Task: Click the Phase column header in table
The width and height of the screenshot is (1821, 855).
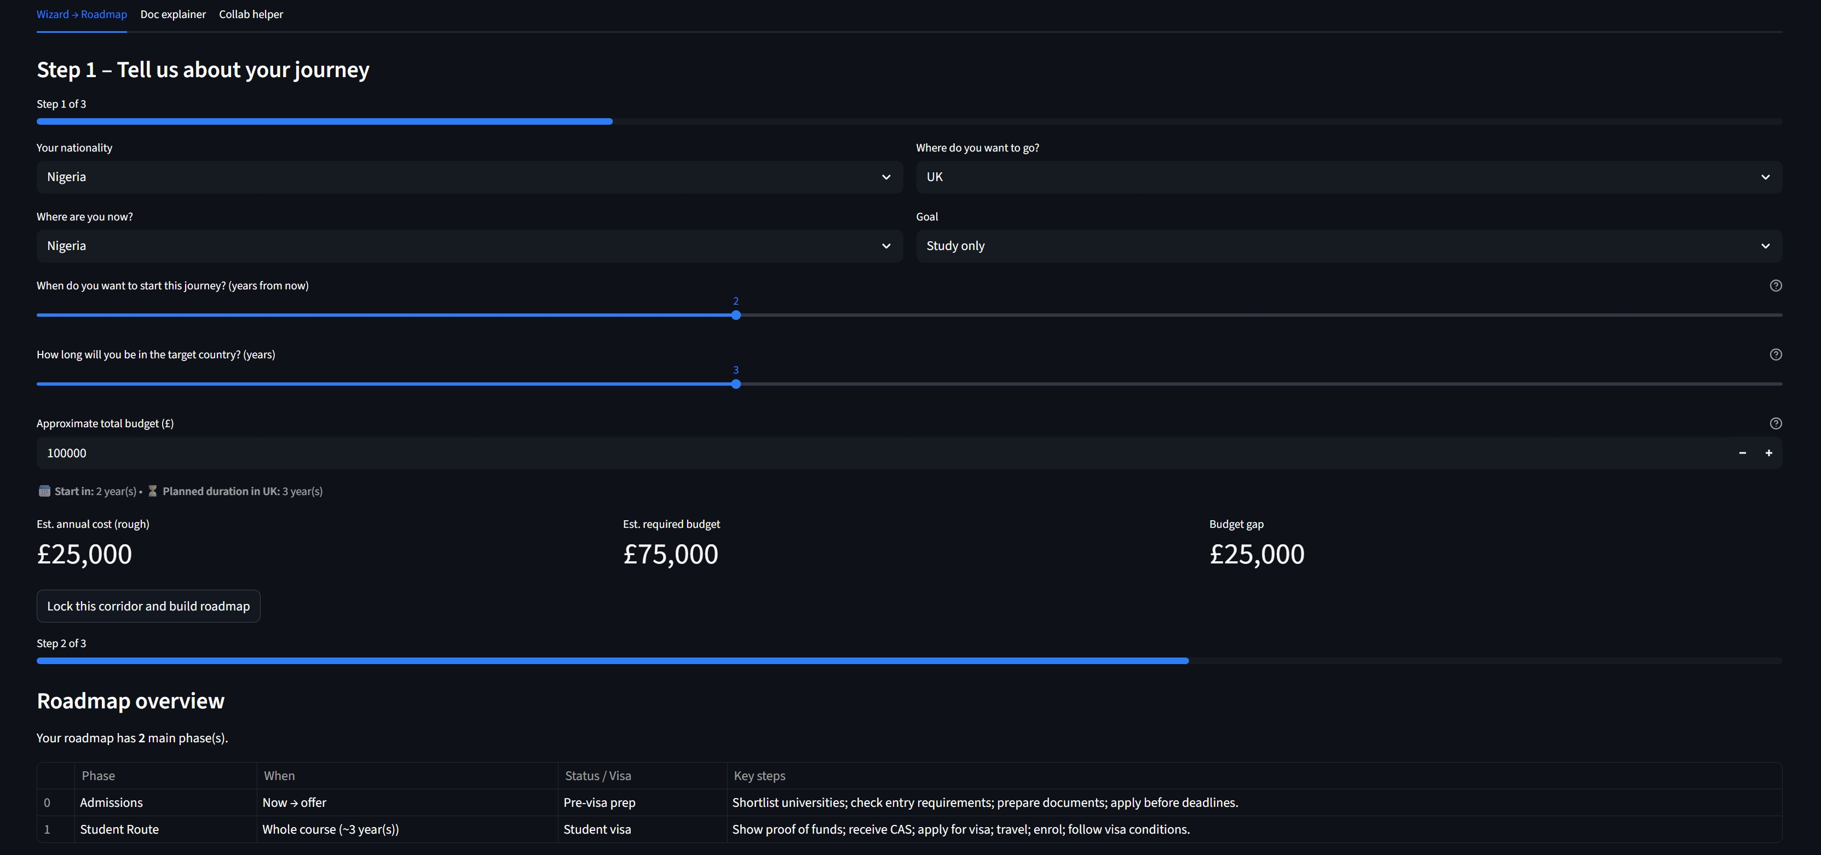Action: pyautogui.click(x=98, y=775)
